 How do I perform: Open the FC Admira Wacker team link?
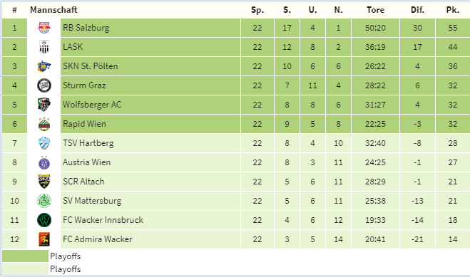pyautogui.click(x=98, y=239)
